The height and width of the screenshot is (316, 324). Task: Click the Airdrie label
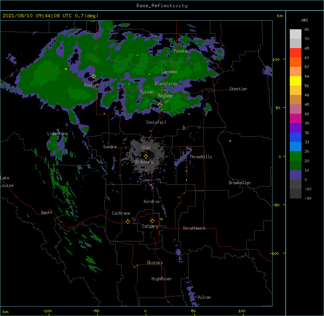coord(152,202)
